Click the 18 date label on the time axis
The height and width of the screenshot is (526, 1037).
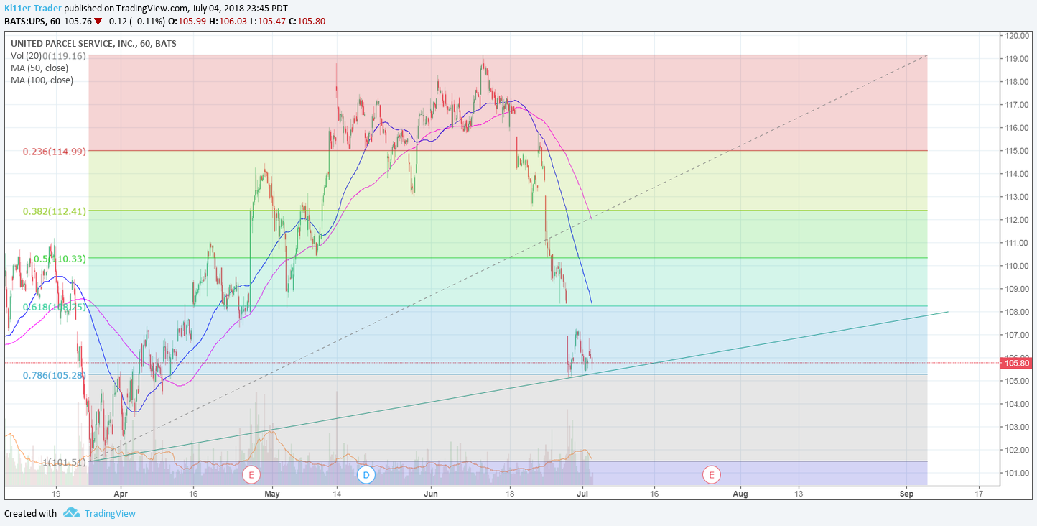[510, 494]
